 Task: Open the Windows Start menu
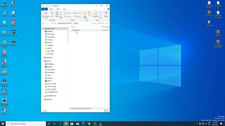(3, 124)
